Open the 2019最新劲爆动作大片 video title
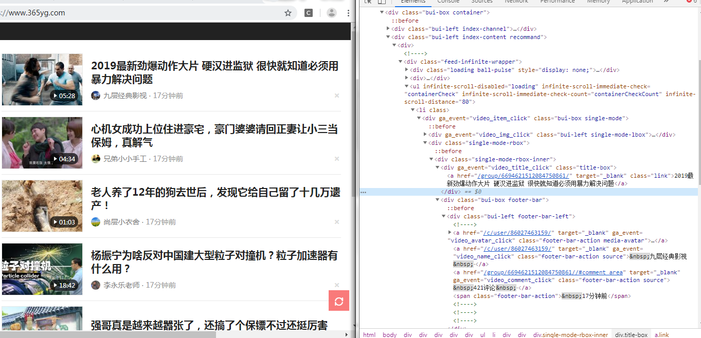701x338 pixels. tap(215, 72)
